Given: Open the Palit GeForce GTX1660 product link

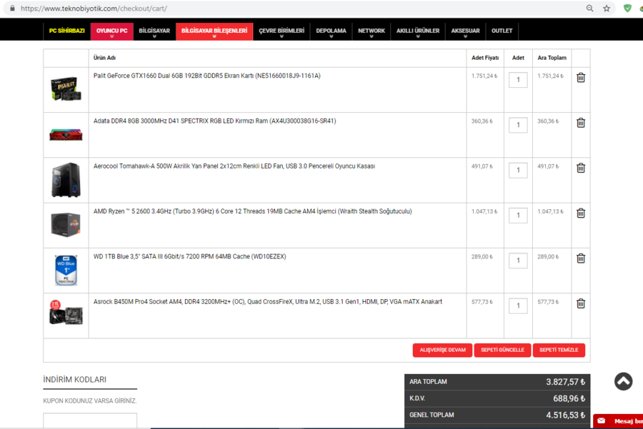Looking at the screenshot, I should click(x=207, y=76).
